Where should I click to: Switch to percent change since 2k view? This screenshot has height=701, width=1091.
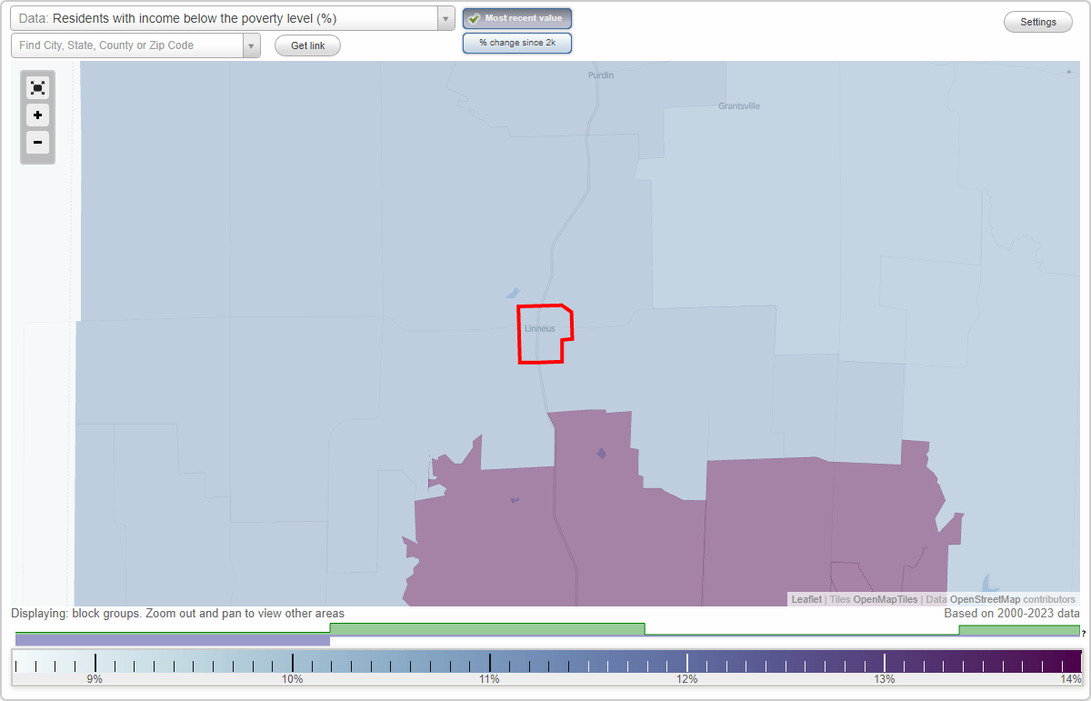point(517,42)
